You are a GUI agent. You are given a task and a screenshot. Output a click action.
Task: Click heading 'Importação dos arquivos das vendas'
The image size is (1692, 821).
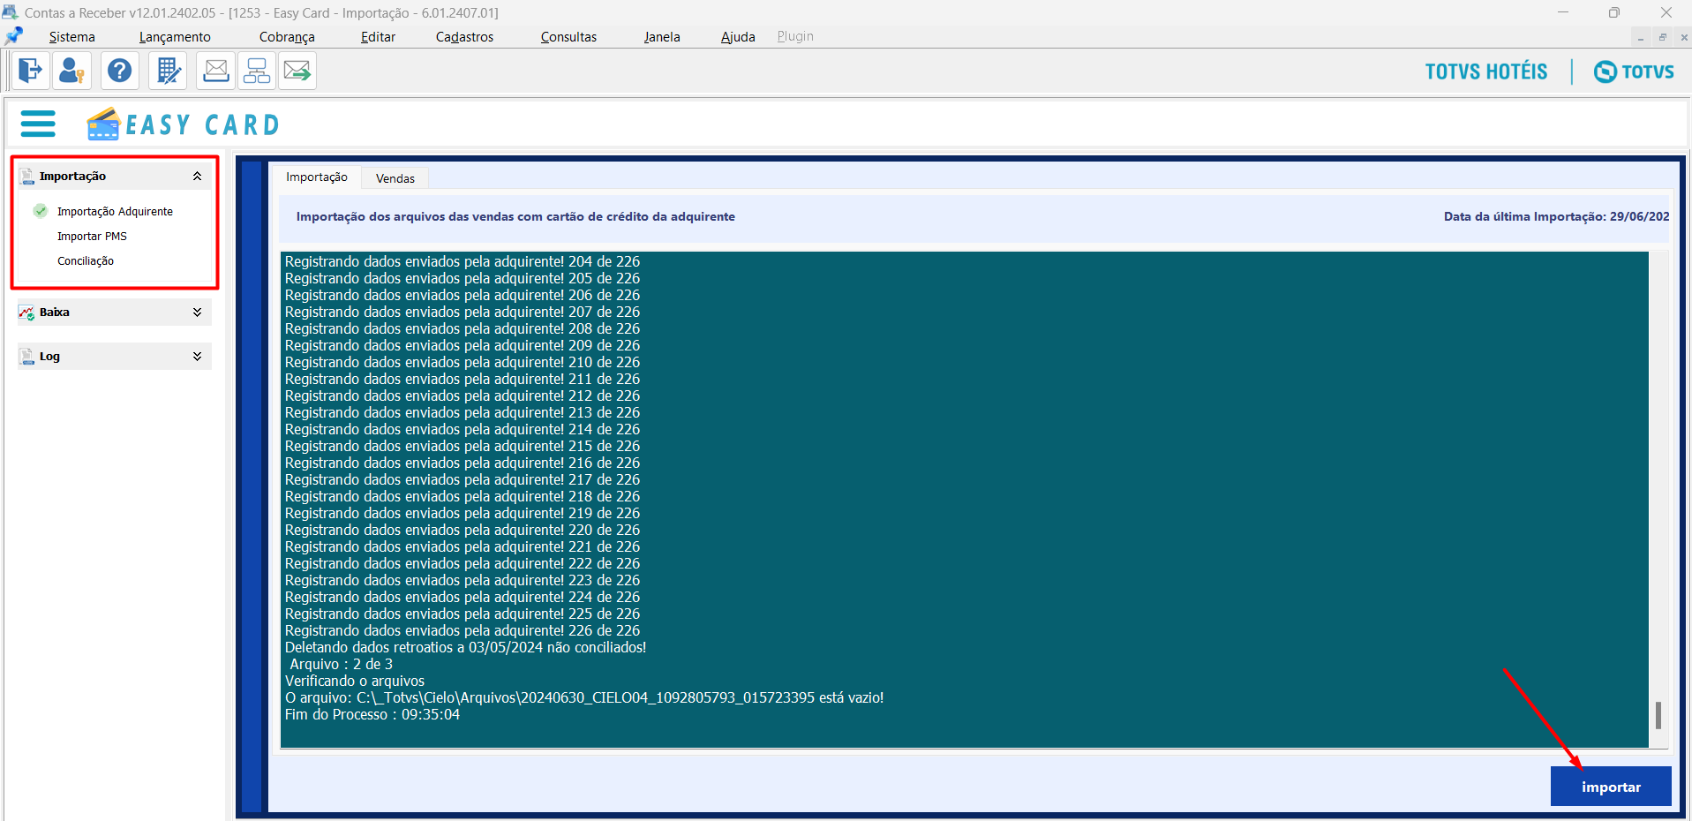click(515, 216)
